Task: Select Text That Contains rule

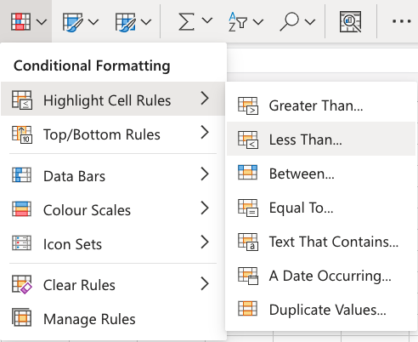Action: click(x=321, y=242)
